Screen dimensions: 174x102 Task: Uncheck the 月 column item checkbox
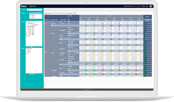pyautogui.click(x=27, y=53)
